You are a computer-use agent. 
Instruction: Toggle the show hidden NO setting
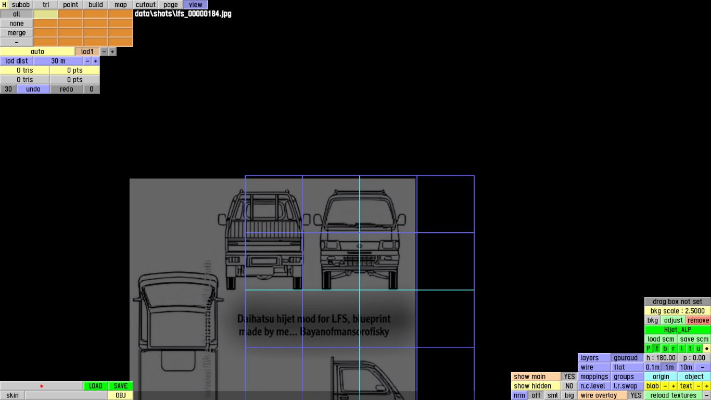click(x=569, y=386)
